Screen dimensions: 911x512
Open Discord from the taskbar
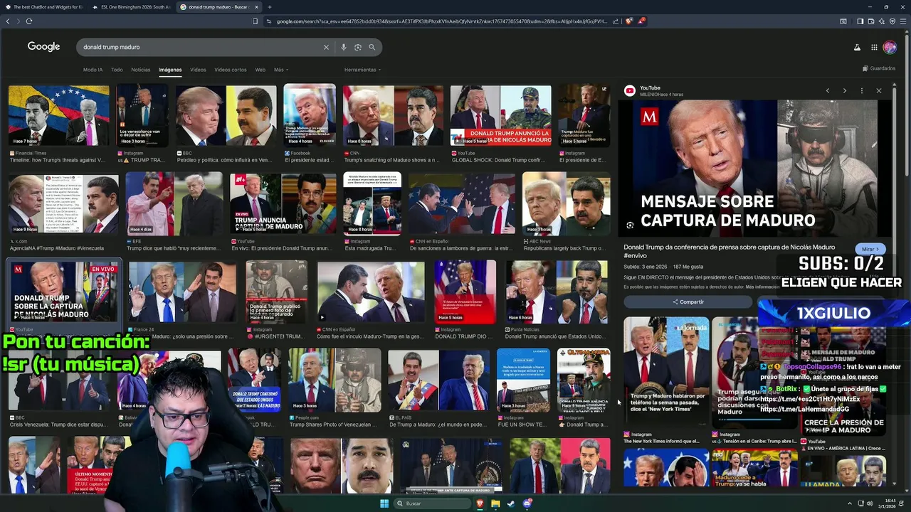pos(527,503)
